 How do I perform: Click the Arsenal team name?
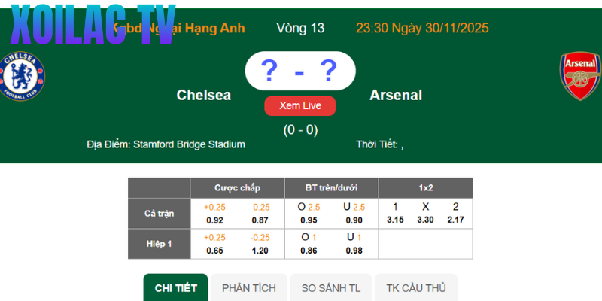pos(396,96)
